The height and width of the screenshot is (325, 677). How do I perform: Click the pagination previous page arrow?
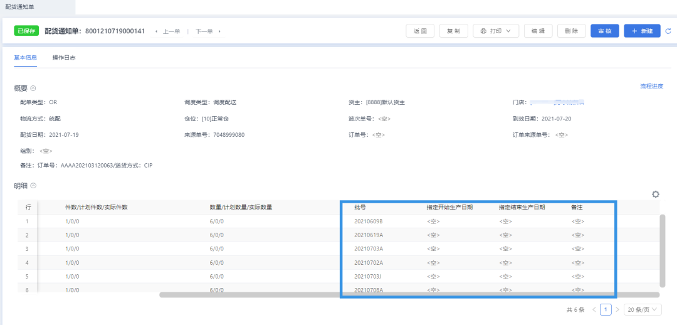pos(594,309)
